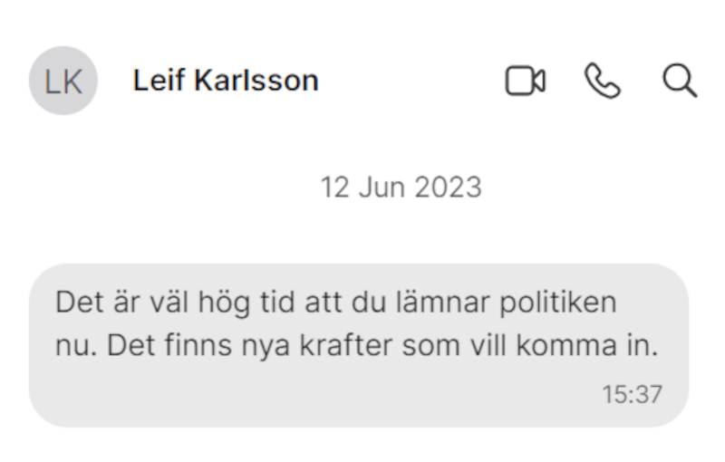Viewport: 725px width, 462px height.
Task: Click the initials "LK" in the avatar
Action: (x=63, y=82)
